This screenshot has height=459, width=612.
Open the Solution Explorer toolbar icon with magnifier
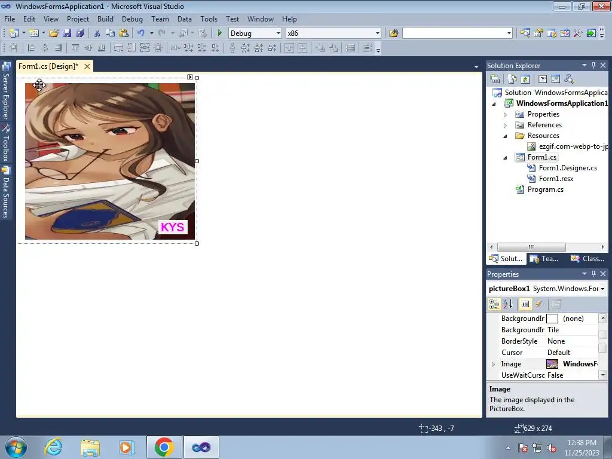click(525, 33)
